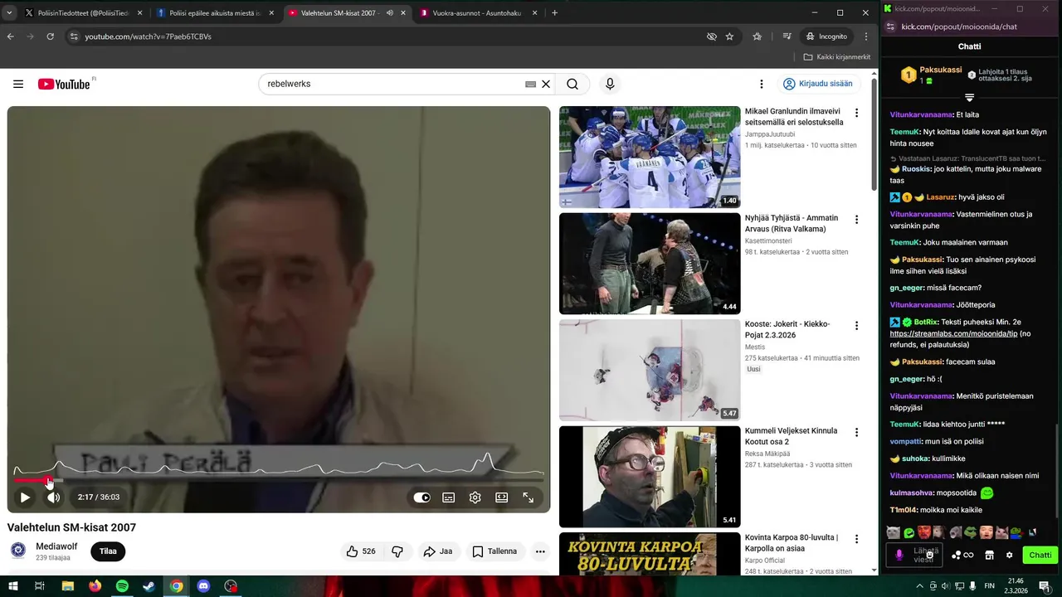The height and width of the screenshot is (597, 1062).
Task: Open the tab search dropdown chevron
Action: coord(9,13)
